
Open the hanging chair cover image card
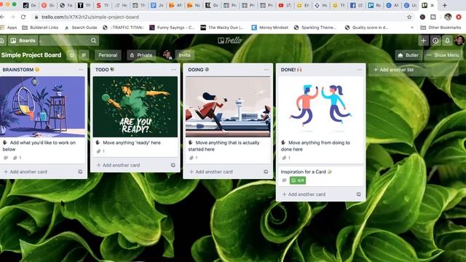click(x=42, y=107)
